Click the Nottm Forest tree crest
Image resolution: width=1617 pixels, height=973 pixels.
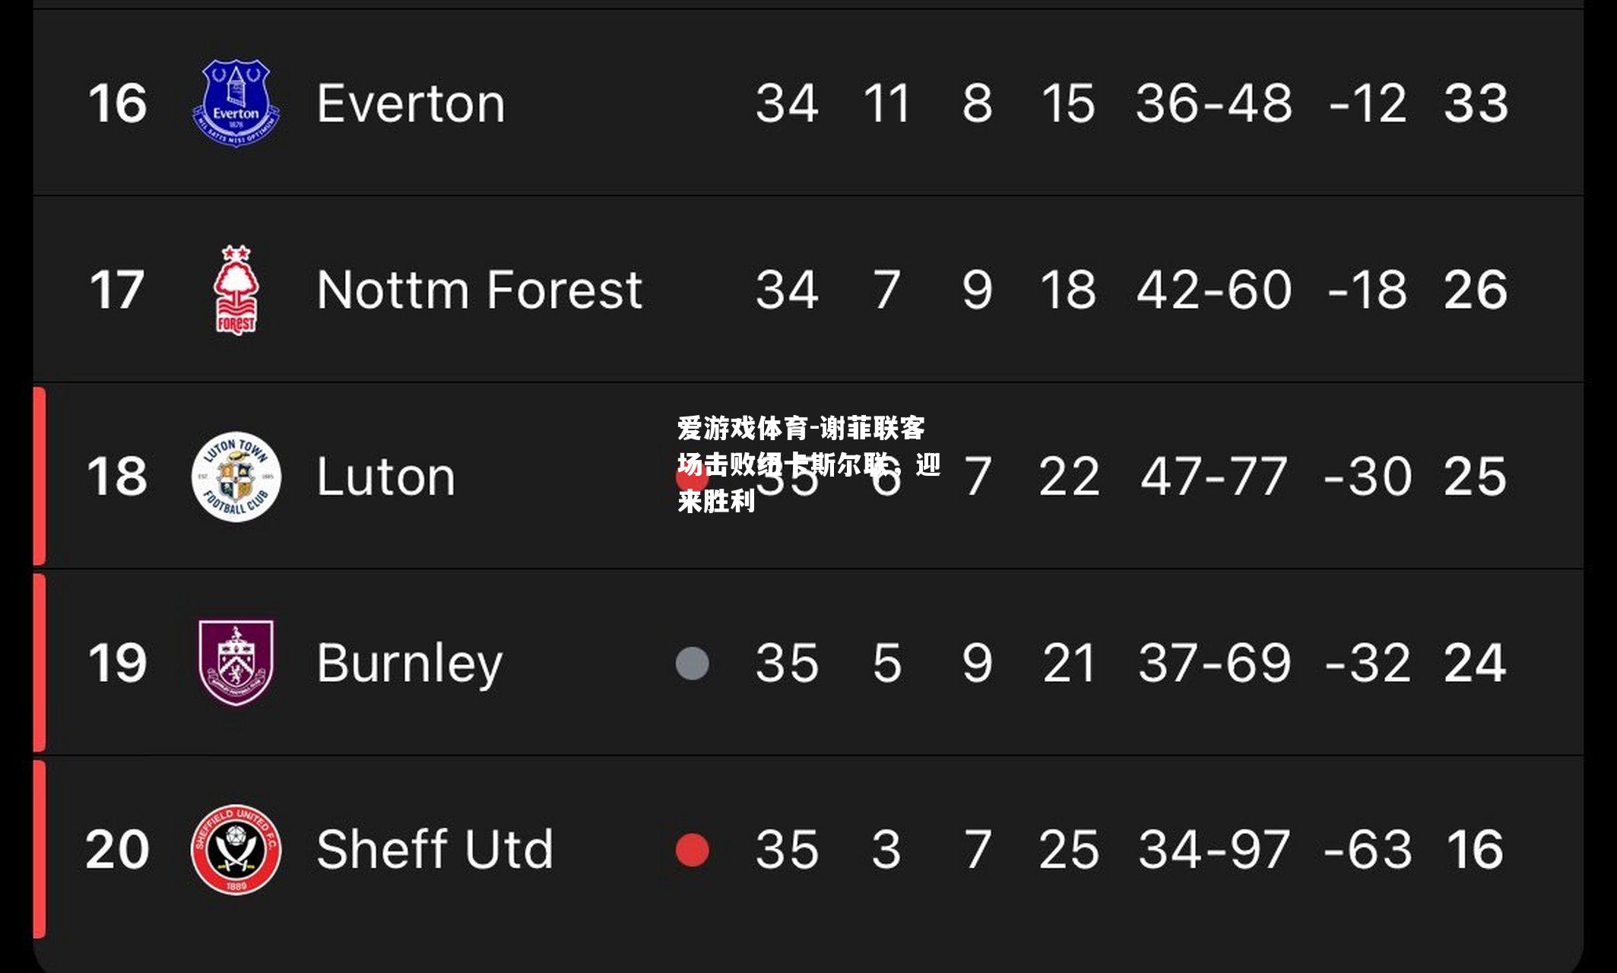pyautogui.click(x=236, y=290)
